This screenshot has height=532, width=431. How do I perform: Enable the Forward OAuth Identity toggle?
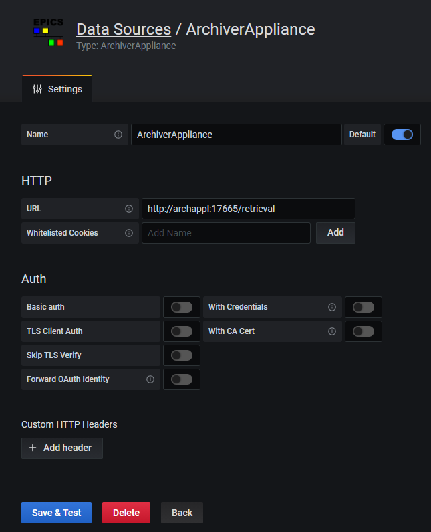[x=182, y=379]
